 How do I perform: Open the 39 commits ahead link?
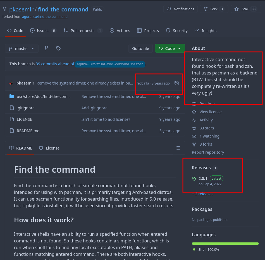tap(55, 64)
